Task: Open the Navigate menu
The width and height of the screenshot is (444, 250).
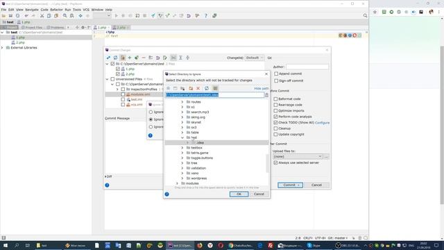Action: coord(32,10)
